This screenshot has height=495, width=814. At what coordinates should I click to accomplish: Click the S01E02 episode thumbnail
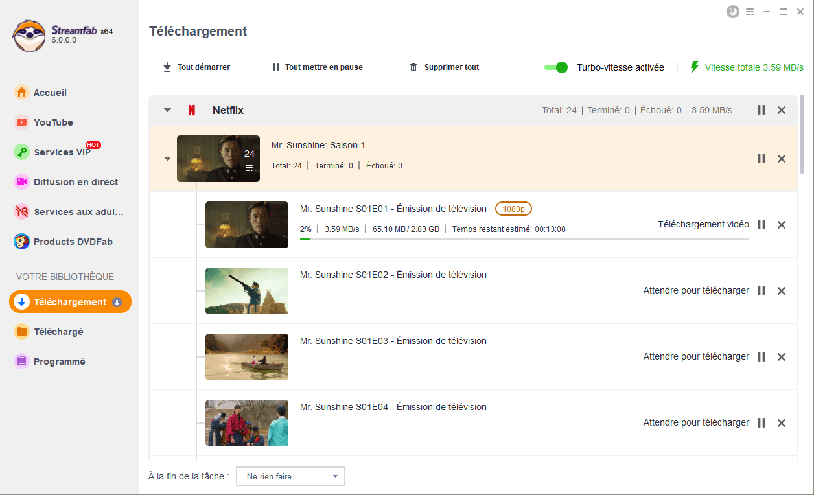point(247,291)
